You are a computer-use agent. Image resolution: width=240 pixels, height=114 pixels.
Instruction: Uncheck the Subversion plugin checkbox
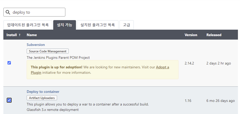pos(9,63)
